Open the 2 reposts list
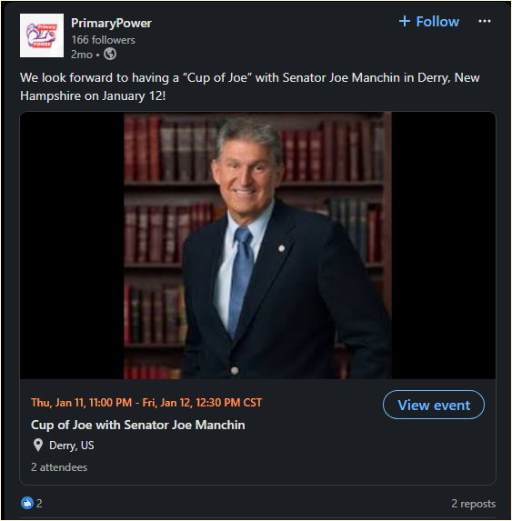512x521 pixels. [x=473, y=504]
